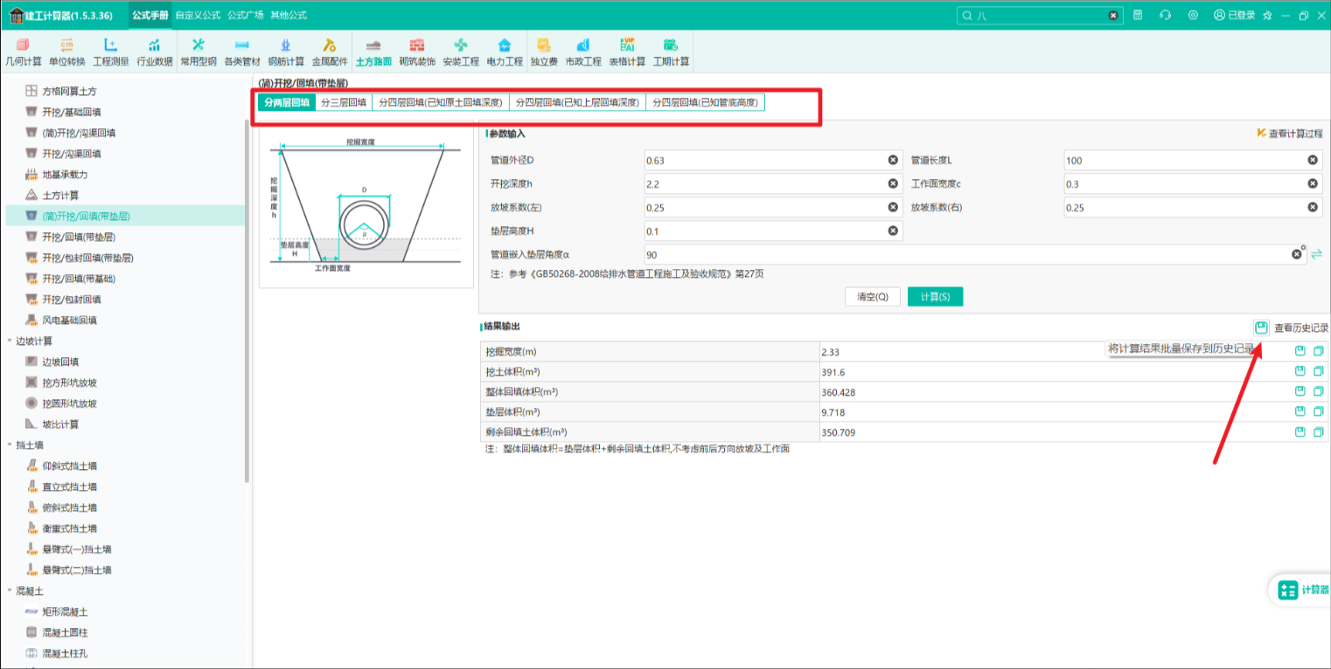The width and height of the screenshot is (1331, 669).
Task: Toggle the angle unit swap icon
Action: 1316,254
